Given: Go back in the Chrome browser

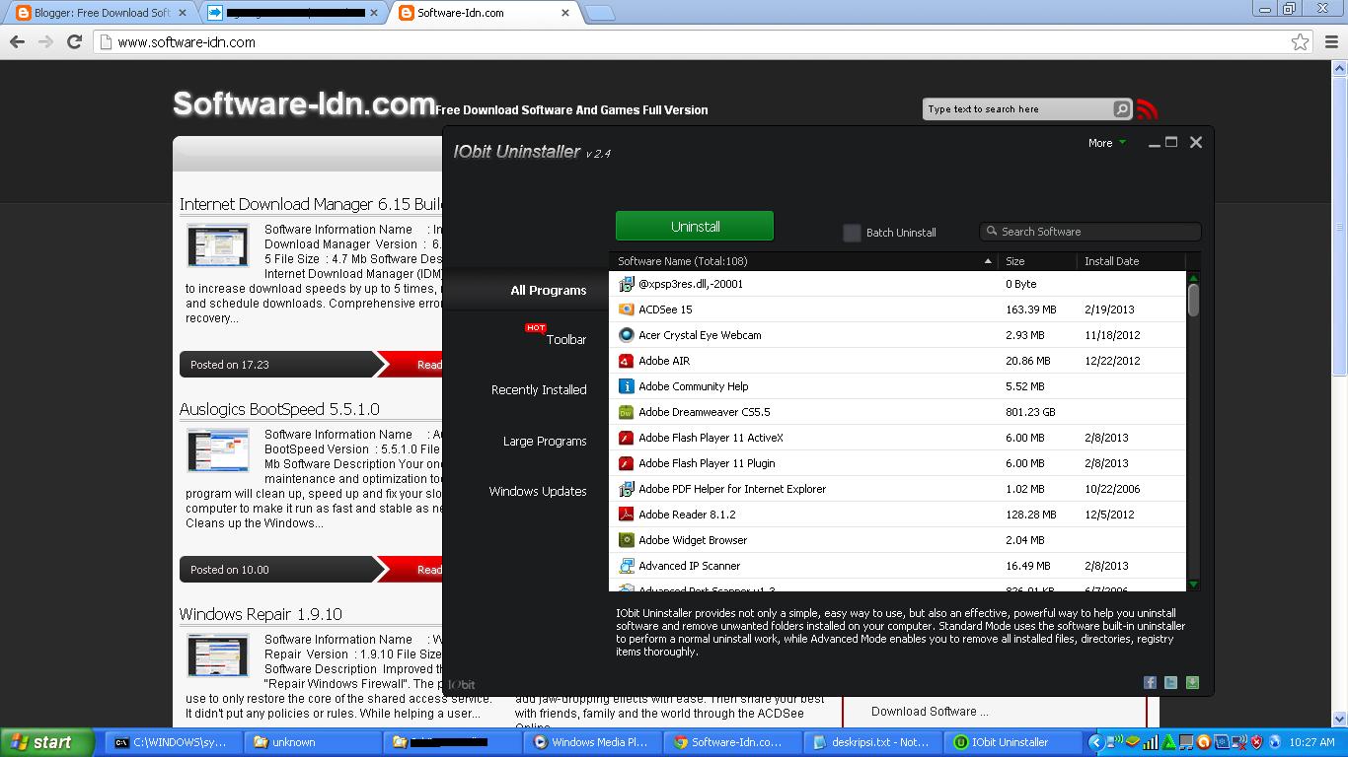Looking at the screenshot, I should (17, 41).
